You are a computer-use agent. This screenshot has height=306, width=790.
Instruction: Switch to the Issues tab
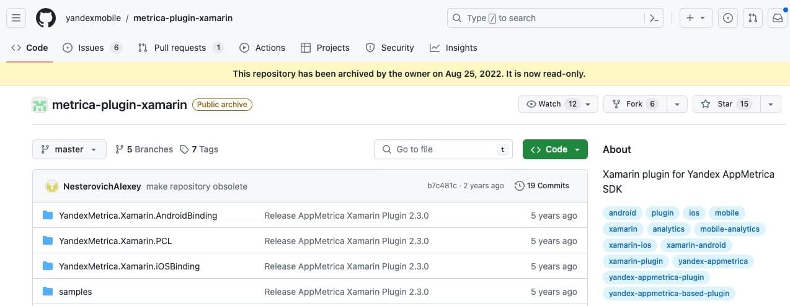coord(92,48)
